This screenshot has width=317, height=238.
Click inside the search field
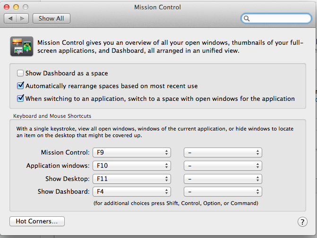click(x=276, y=18)
